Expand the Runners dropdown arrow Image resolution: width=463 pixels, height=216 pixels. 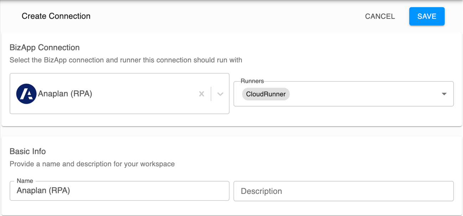tap(444, 94)
